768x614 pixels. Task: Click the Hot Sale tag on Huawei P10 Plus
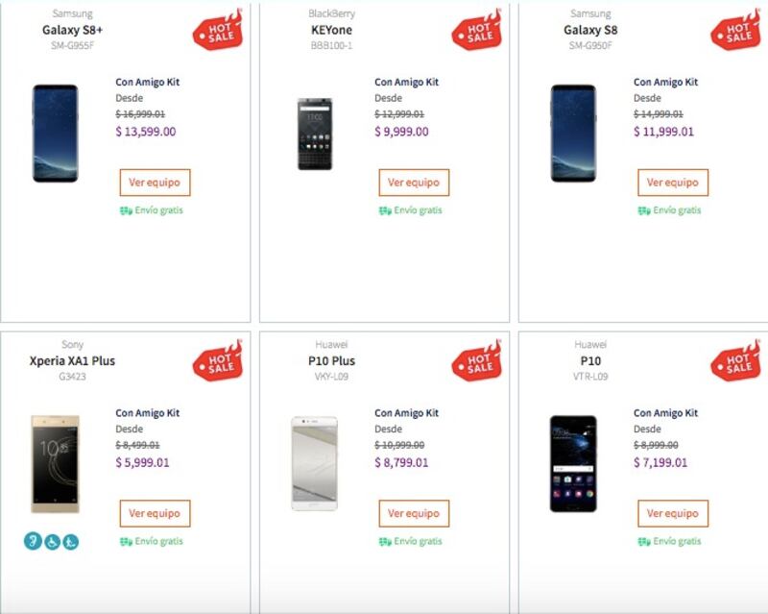478,362
